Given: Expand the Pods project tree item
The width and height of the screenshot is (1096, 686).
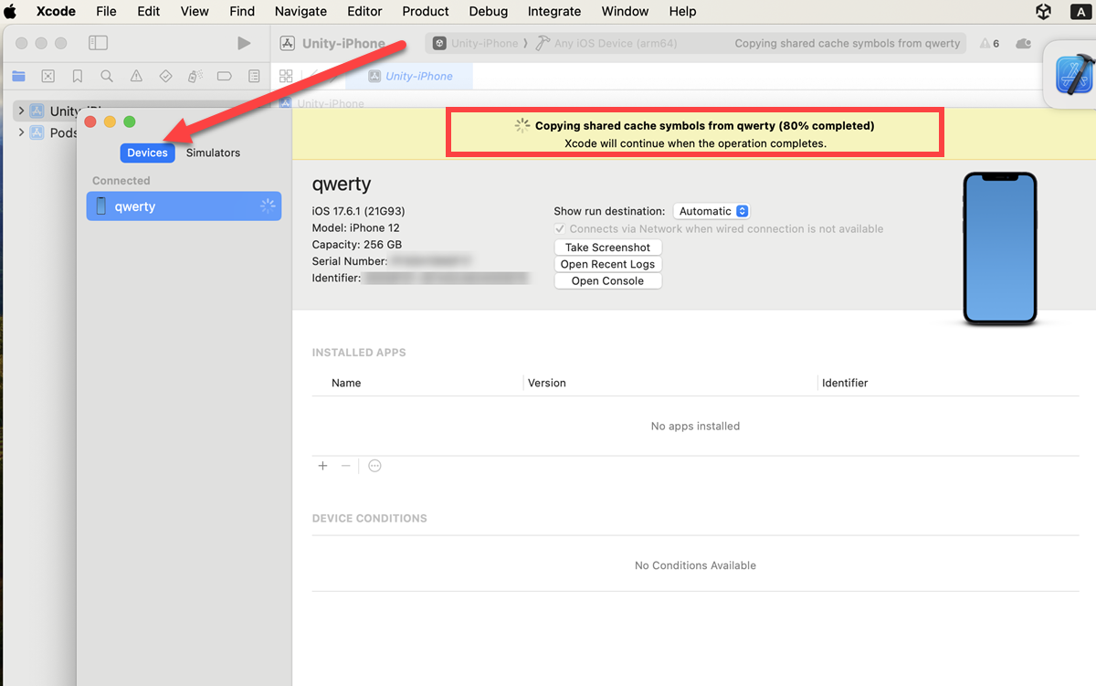Looking at the screenshot, I should click(20, 132).
